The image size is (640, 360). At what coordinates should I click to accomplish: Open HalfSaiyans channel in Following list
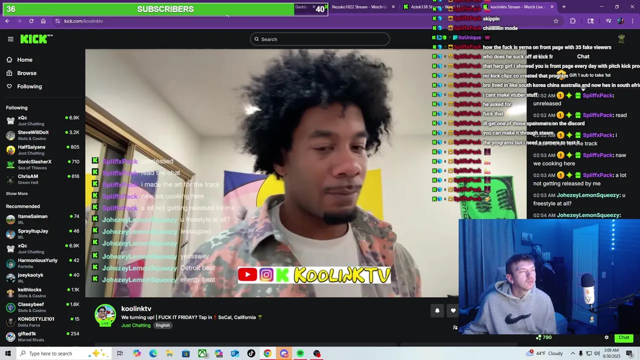coord(42,150)
